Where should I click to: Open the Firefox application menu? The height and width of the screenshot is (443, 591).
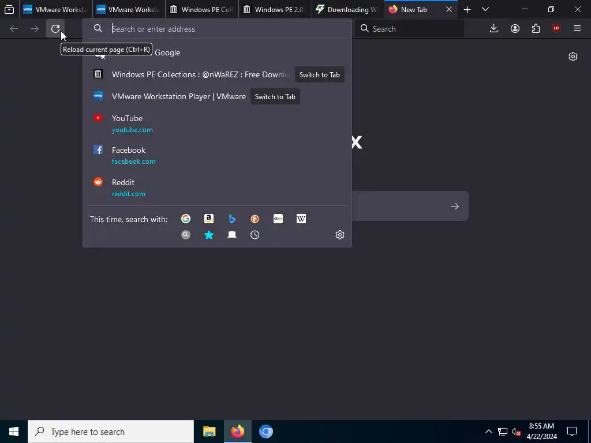coord(577,29)
